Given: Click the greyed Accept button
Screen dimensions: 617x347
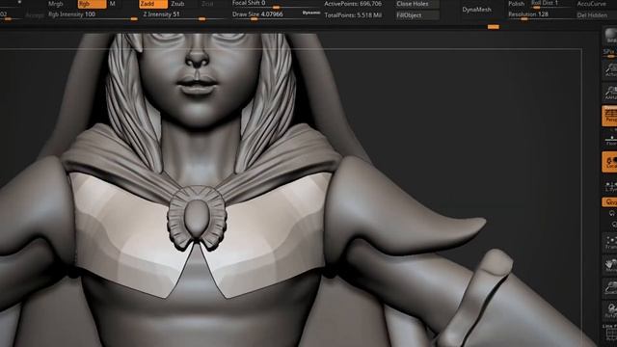Looking at the screenshot, I should click(x=35, y=15).
